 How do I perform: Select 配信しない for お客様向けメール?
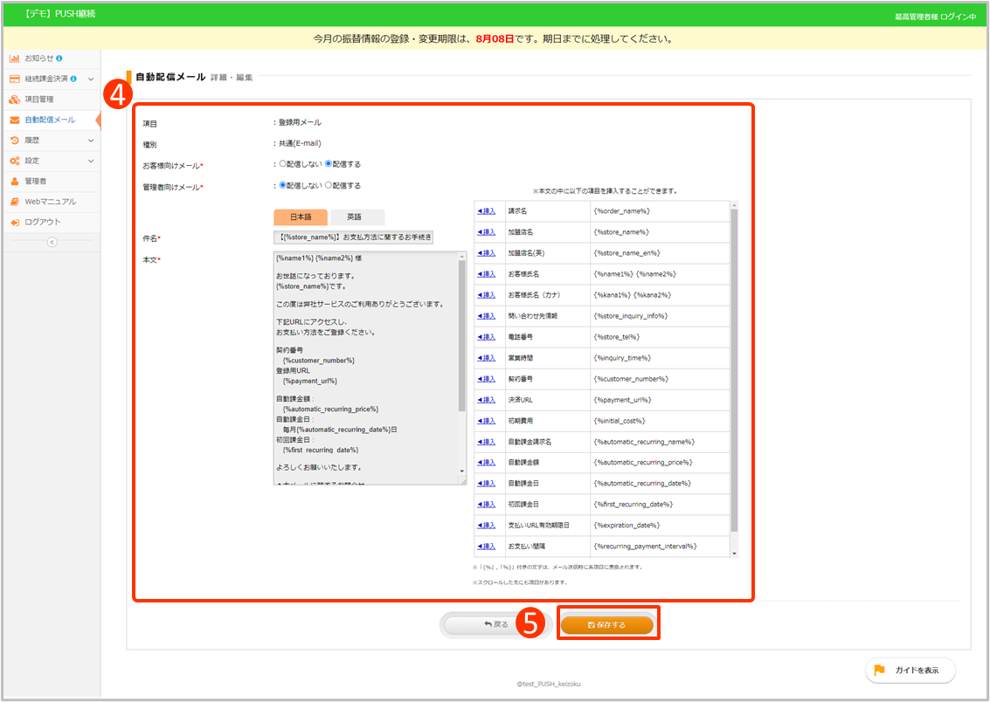click(282, 164)
